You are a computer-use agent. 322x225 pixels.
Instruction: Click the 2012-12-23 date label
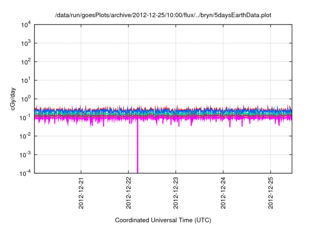click(176, 193)
